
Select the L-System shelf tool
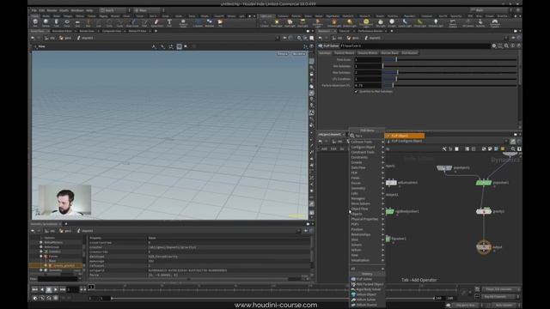tap(198, 23)
